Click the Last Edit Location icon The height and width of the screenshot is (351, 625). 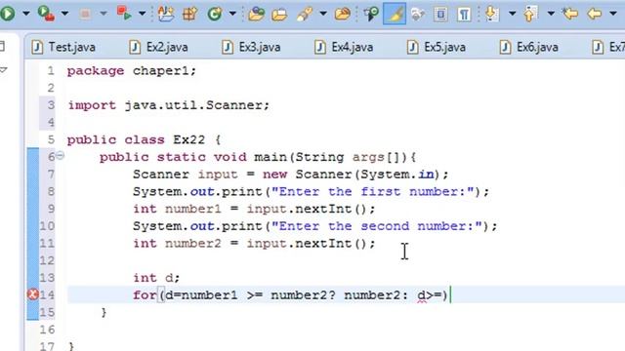click(x=570, y=14)
